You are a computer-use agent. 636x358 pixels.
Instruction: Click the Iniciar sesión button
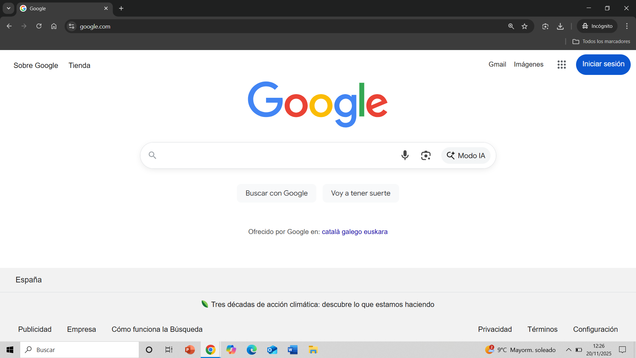coord(603,64)
